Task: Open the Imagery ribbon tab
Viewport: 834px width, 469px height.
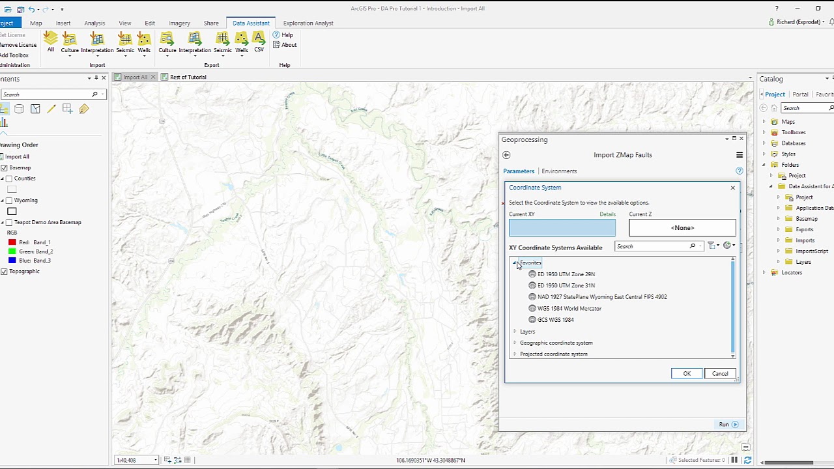Action: pyautogui.click(x=179, y=23)
